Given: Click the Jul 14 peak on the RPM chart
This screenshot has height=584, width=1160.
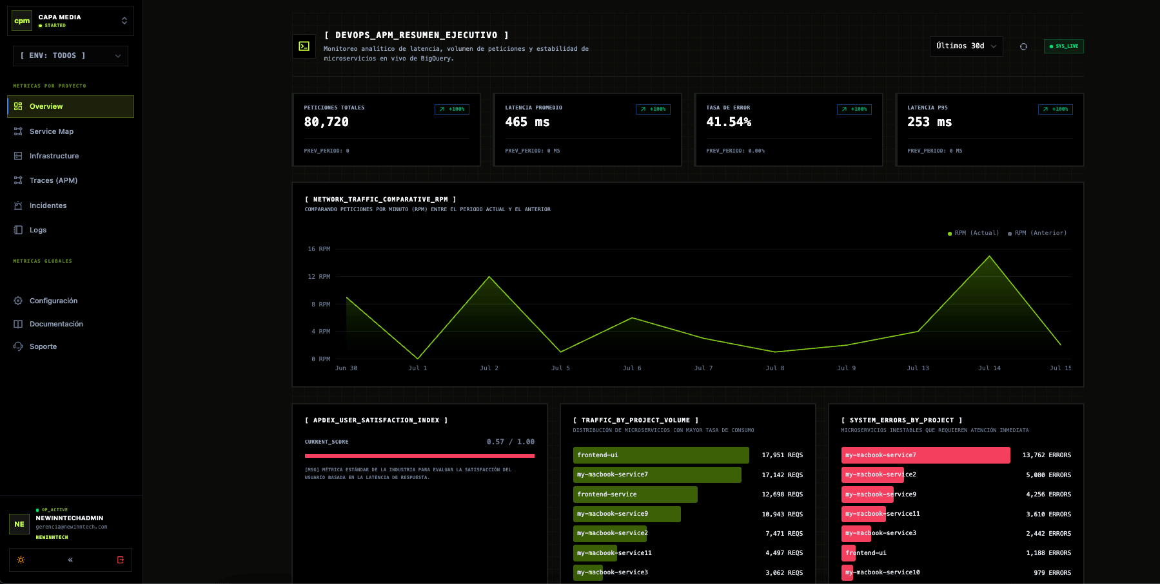Looking at the screenshot, I should 990,256.
